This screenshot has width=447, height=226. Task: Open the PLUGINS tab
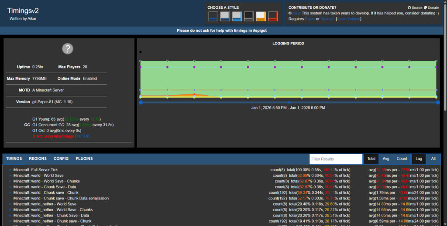point(84,159)
